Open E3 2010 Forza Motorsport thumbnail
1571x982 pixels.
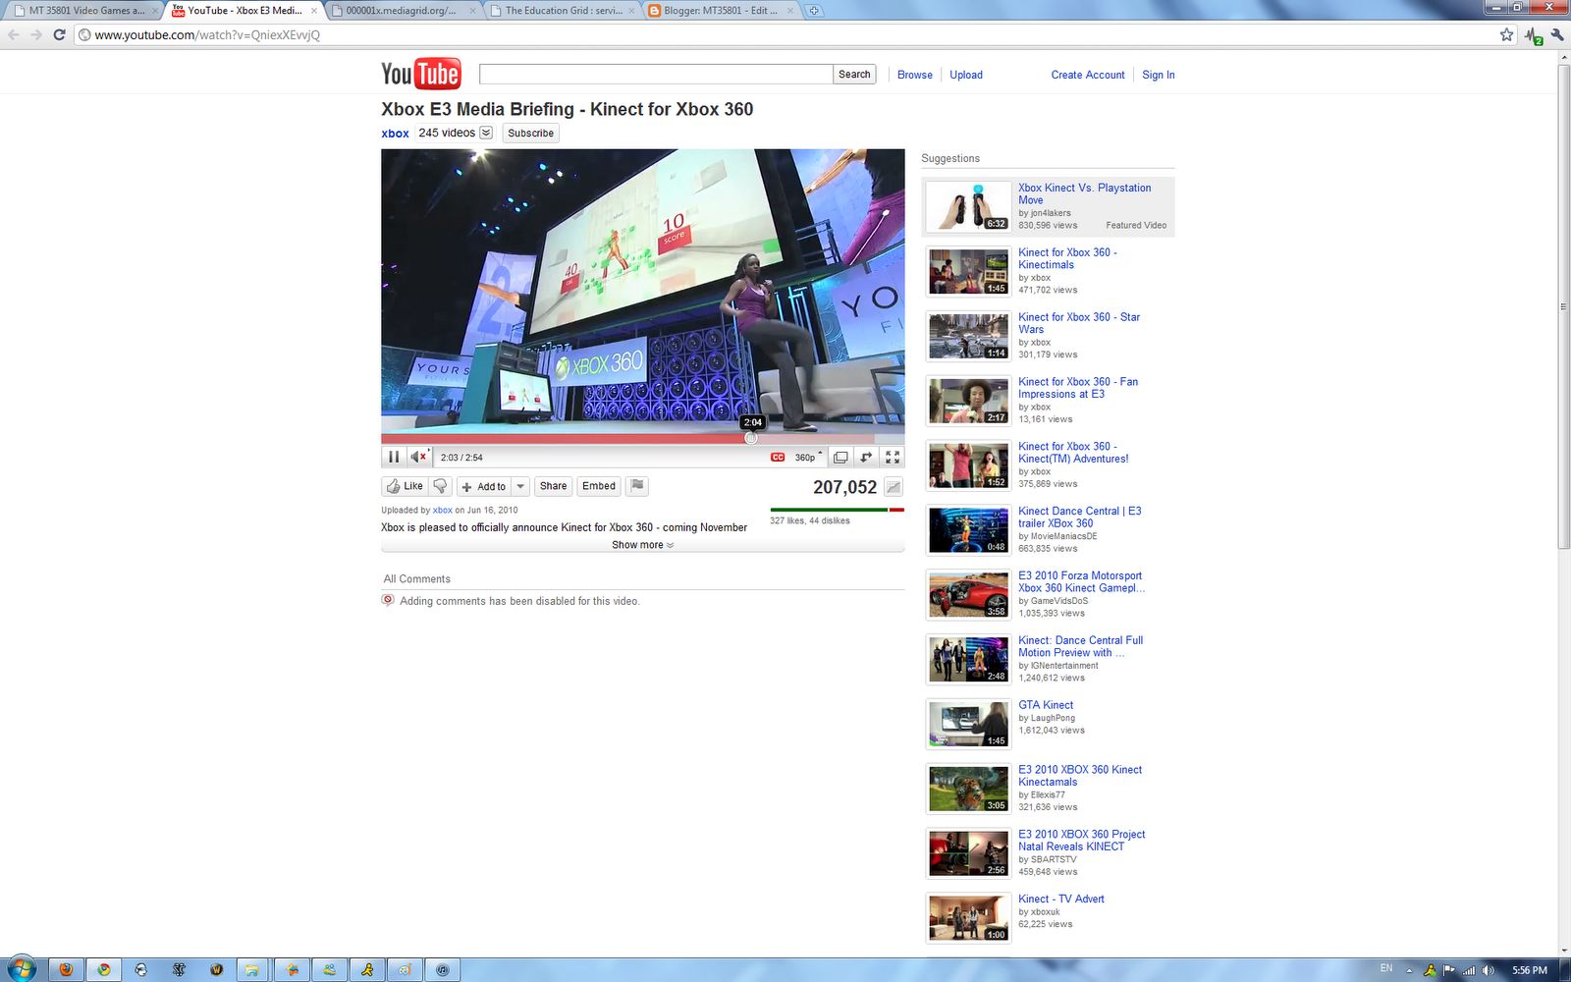(968, 594)
